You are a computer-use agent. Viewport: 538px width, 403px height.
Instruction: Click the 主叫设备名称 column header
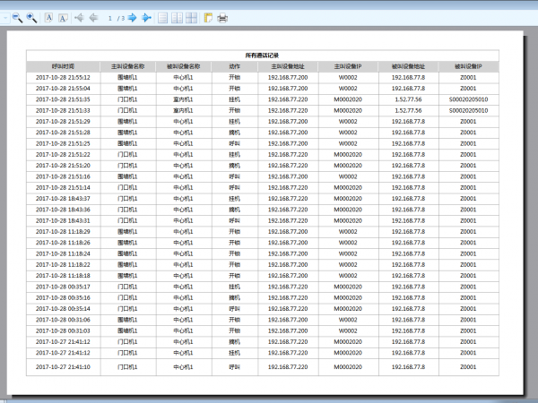click(128, 66)
